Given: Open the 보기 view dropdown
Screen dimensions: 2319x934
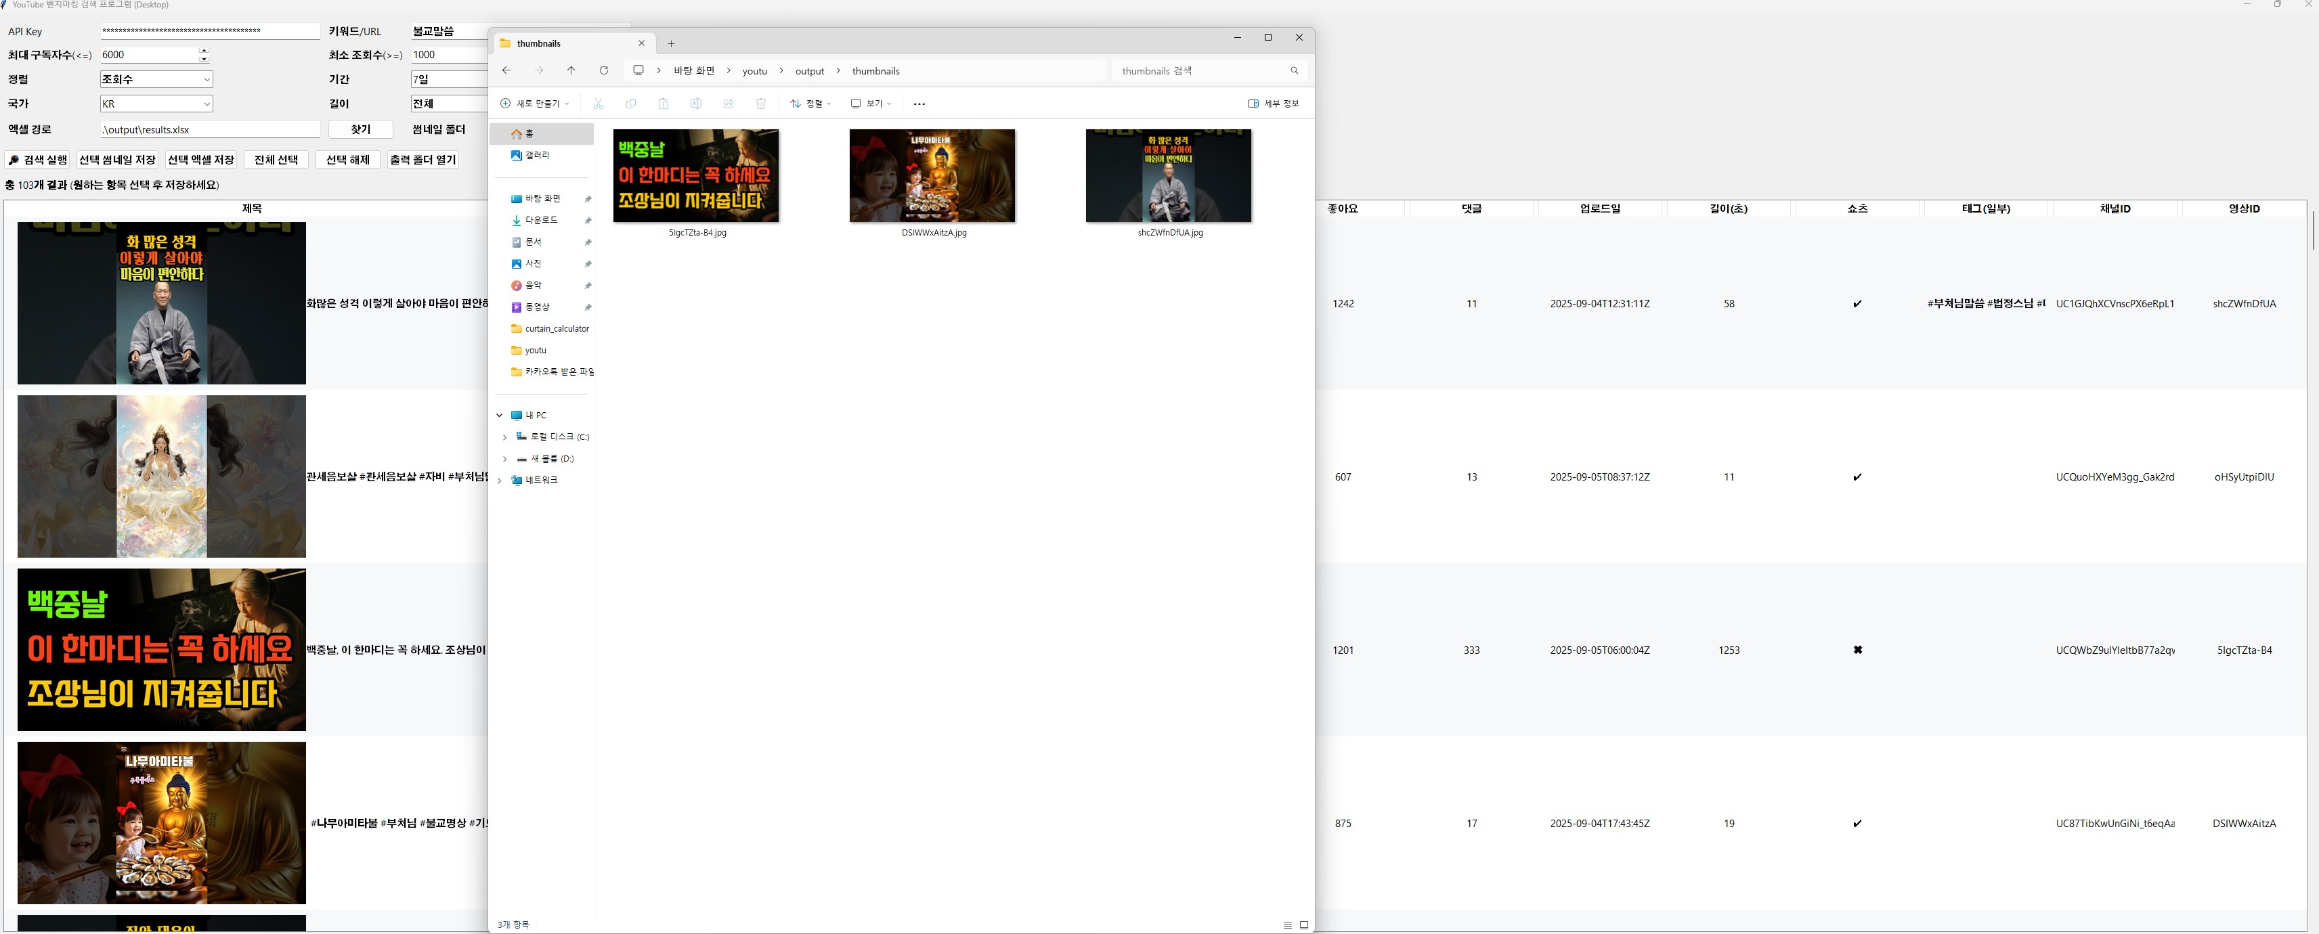Looking at the screenshot, I should coord(871,104).
